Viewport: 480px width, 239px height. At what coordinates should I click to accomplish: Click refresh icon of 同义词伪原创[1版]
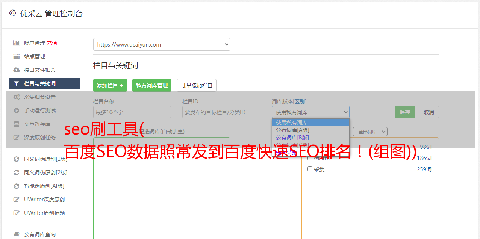tap(16, 159)
